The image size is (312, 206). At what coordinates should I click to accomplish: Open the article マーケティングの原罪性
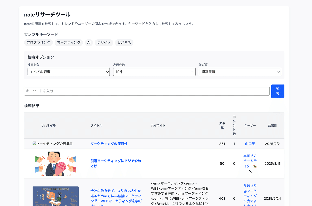click(x=109, y=144)
